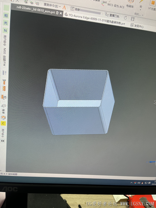Click VT仿真 simulation button

(x=152, y=6)
